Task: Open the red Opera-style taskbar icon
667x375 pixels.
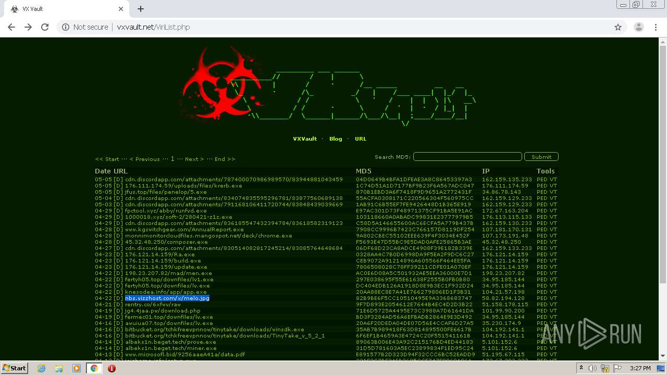Action: (112, 368)
